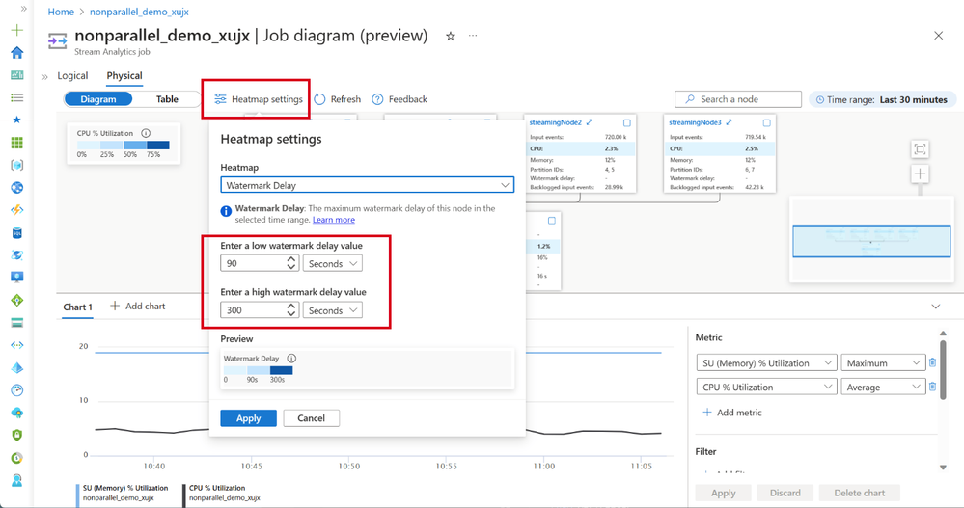Expand the Azure portal left menu
Screen dimensions: 964x508
click(x=23, y=9)
